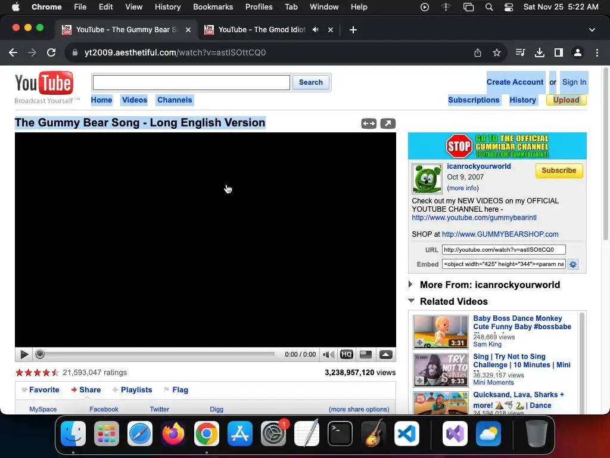Click the share page icon in address bar
This screenshot has width=610, height=458.
tap(478, 52)
